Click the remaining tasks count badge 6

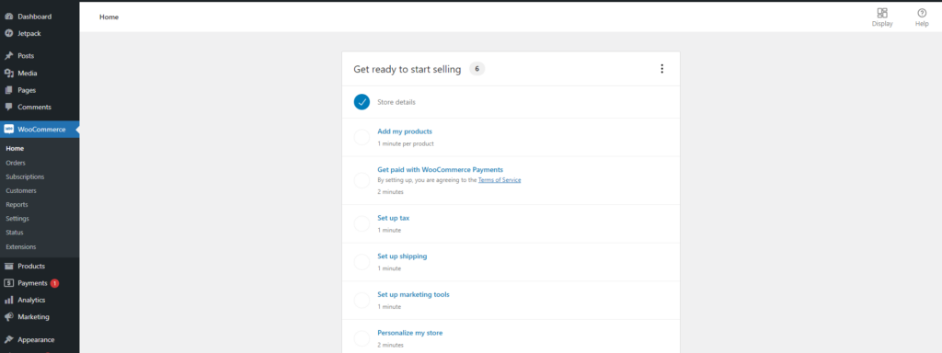[477, 69]
